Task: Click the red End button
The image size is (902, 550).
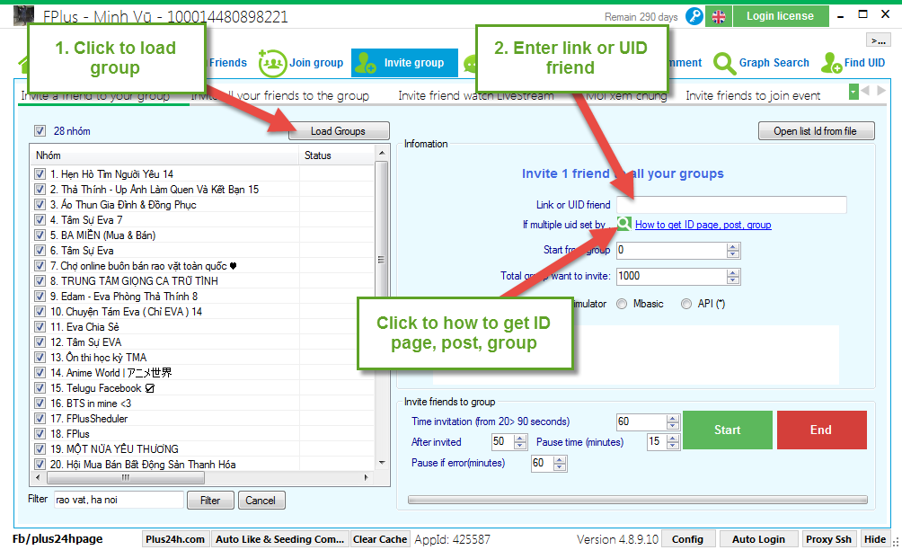Action: 821,430
